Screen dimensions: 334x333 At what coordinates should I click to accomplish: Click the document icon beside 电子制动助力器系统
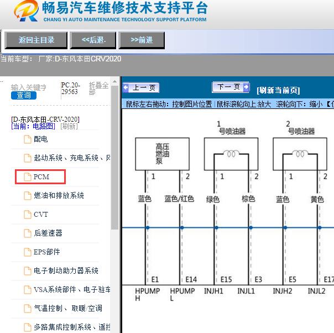[x=28, y=271]
